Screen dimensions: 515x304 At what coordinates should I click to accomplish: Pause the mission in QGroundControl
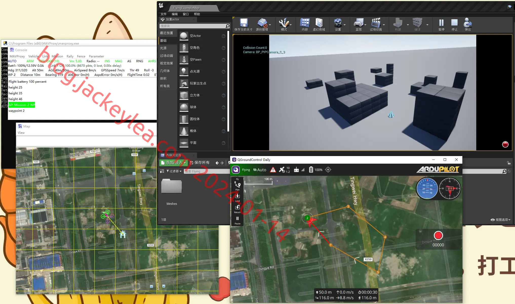coord(237,220)
